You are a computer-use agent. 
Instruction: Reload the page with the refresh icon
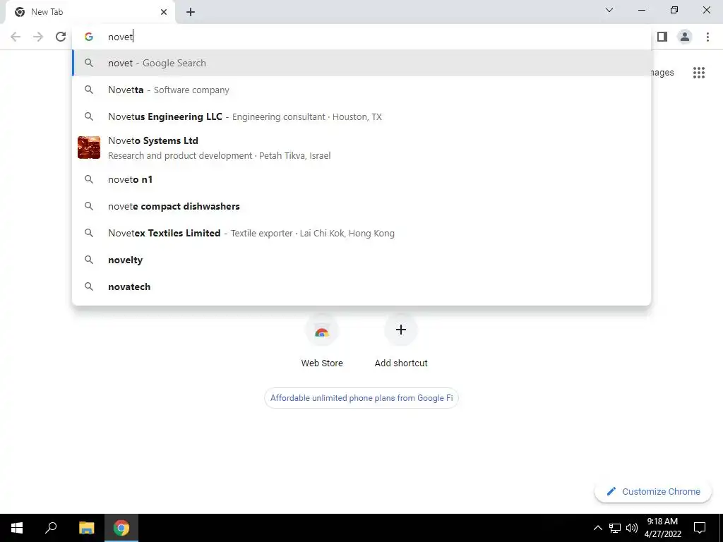coord(61,37)
